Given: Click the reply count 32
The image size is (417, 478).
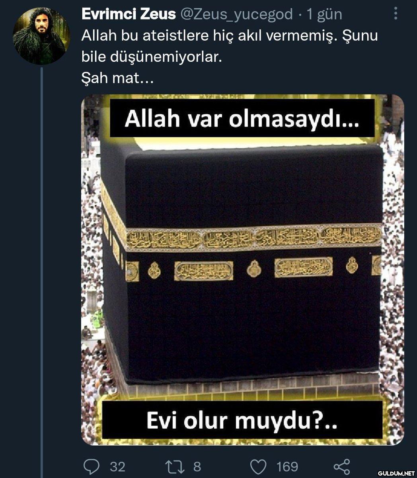Looking at the screenshot, I should coord(118,466).
